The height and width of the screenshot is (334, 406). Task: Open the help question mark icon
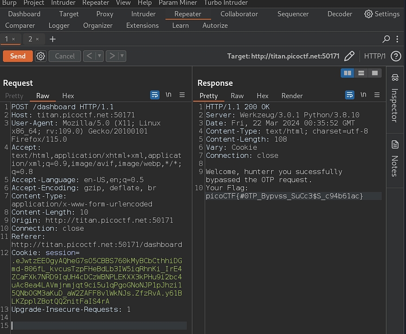click(396, 56)
